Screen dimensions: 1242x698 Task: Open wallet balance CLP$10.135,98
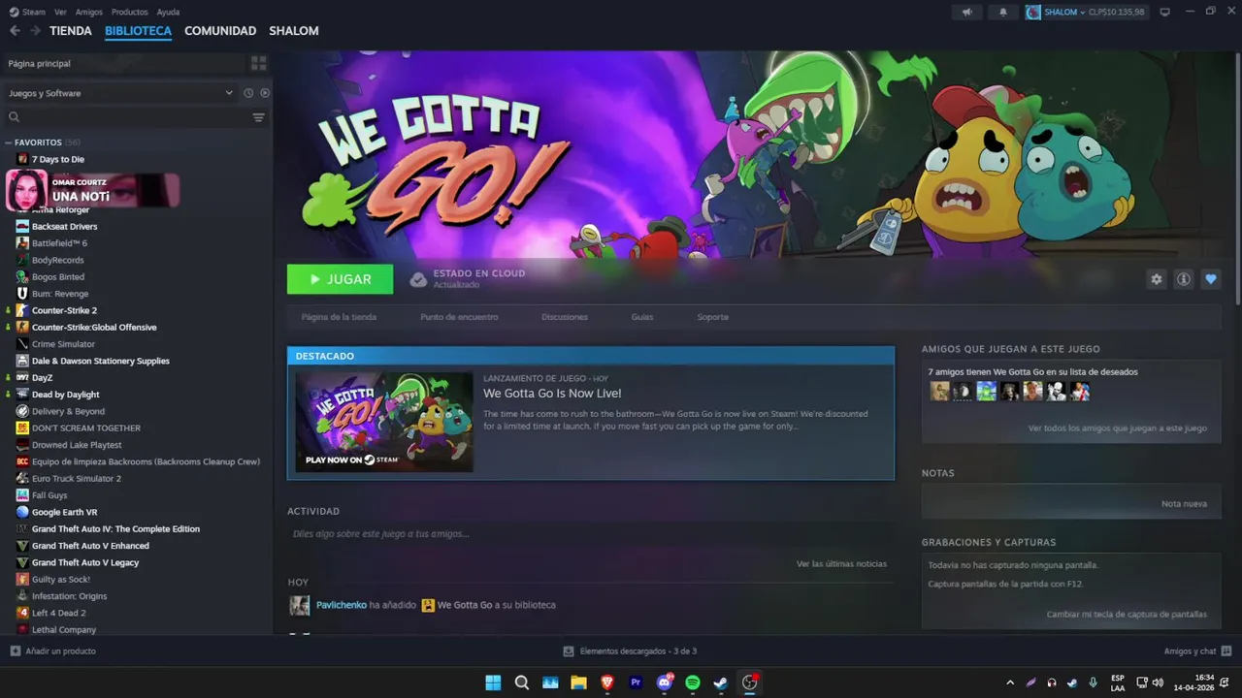click(x=1117, y=12)
